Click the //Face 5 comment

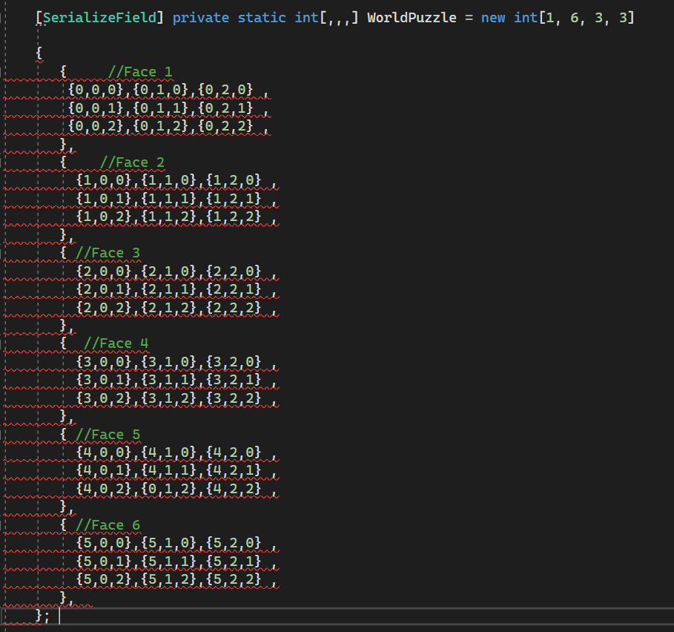[x=108, y=434]
